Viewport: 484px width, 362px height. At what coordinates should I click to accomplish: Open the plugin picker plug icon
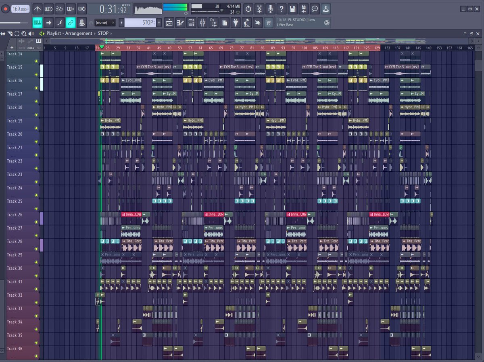pos(236,23)
